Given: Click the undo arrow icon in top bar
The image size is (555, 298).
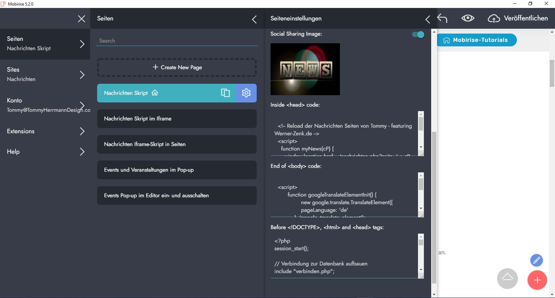Looking at the screenshot, I should click(442, 18).
